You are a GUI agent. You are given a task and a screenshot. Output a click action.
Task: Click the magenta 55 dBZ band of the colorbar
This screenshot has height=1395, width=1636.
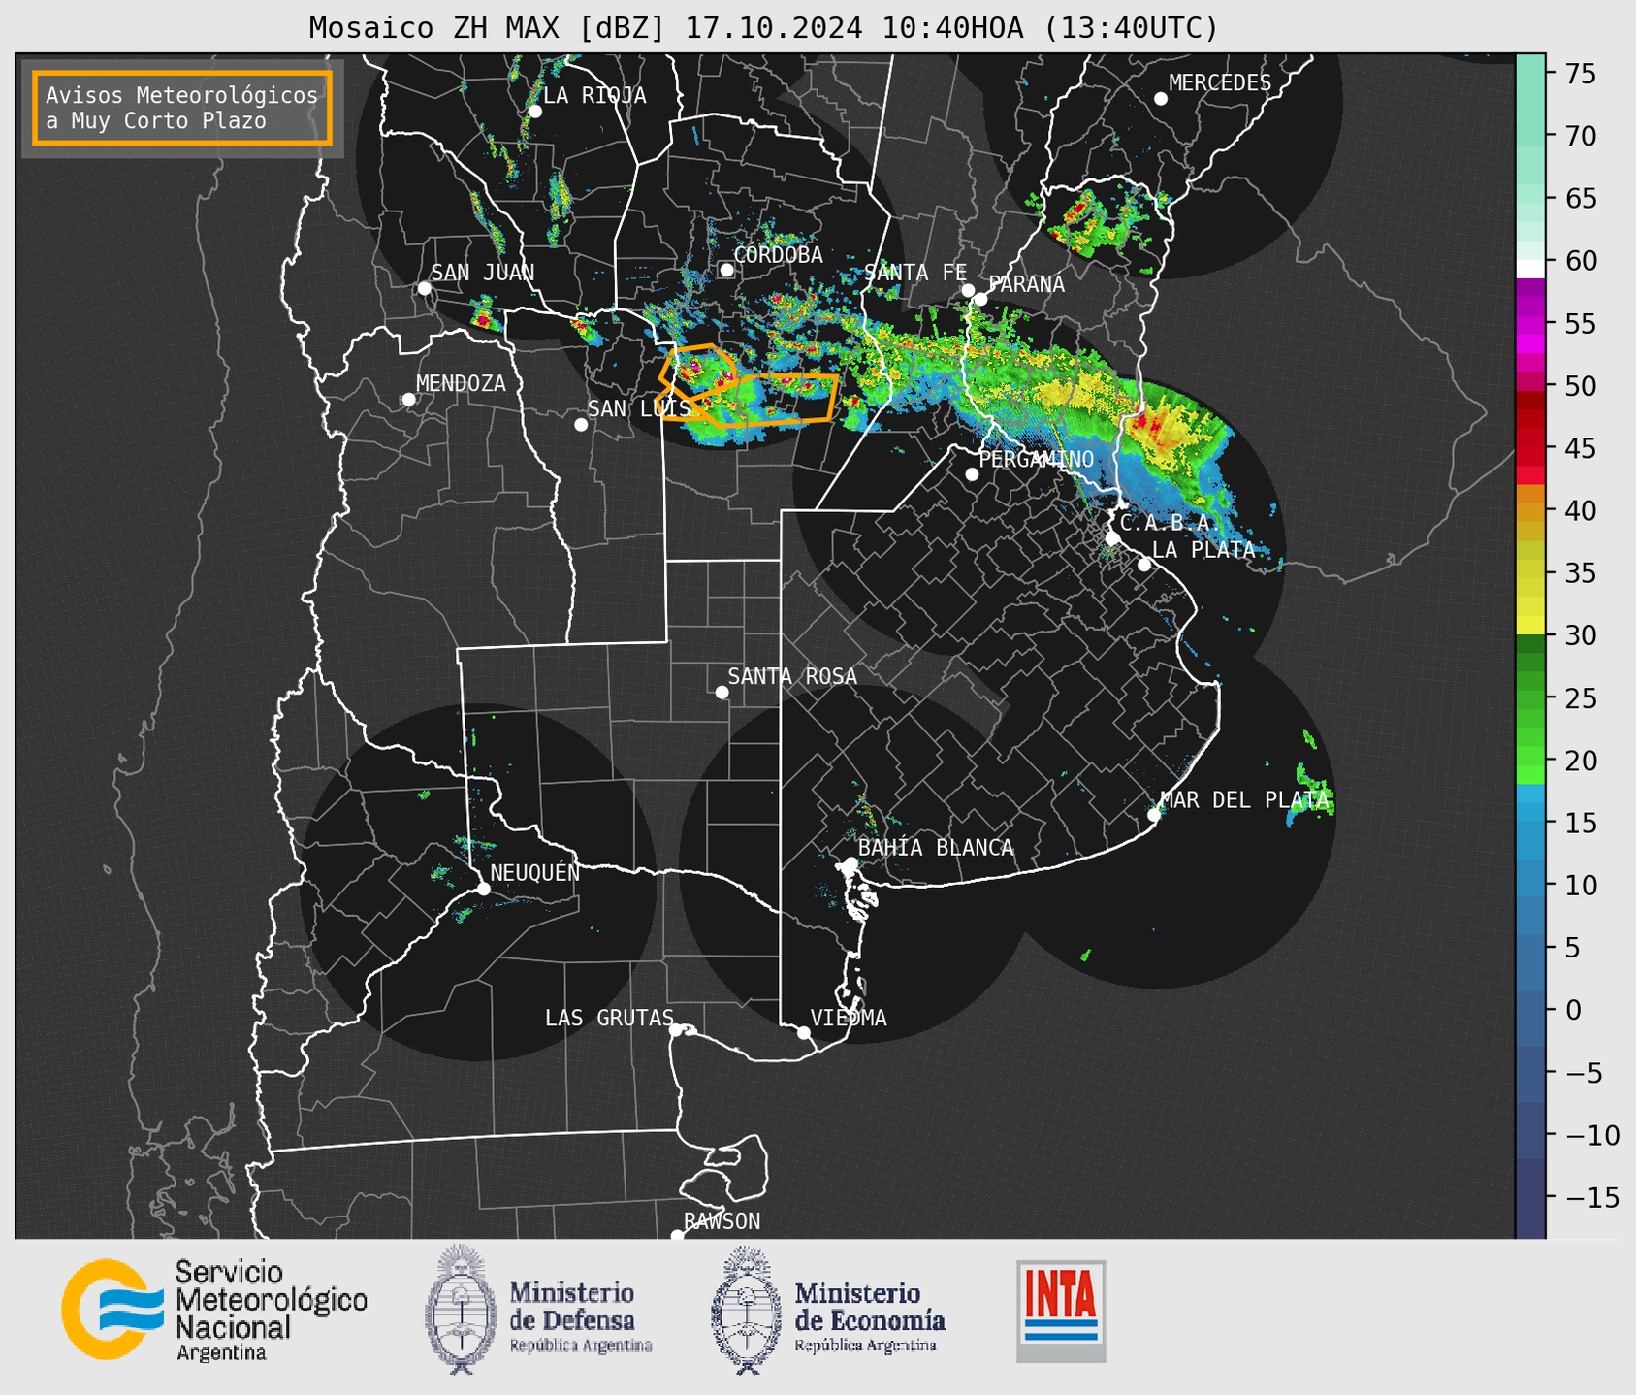point(1530,323)
